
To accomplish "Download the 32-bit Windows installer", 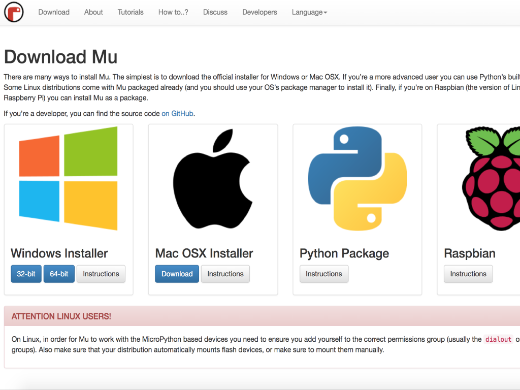I will pyautogui.click(x=26, y=274).
